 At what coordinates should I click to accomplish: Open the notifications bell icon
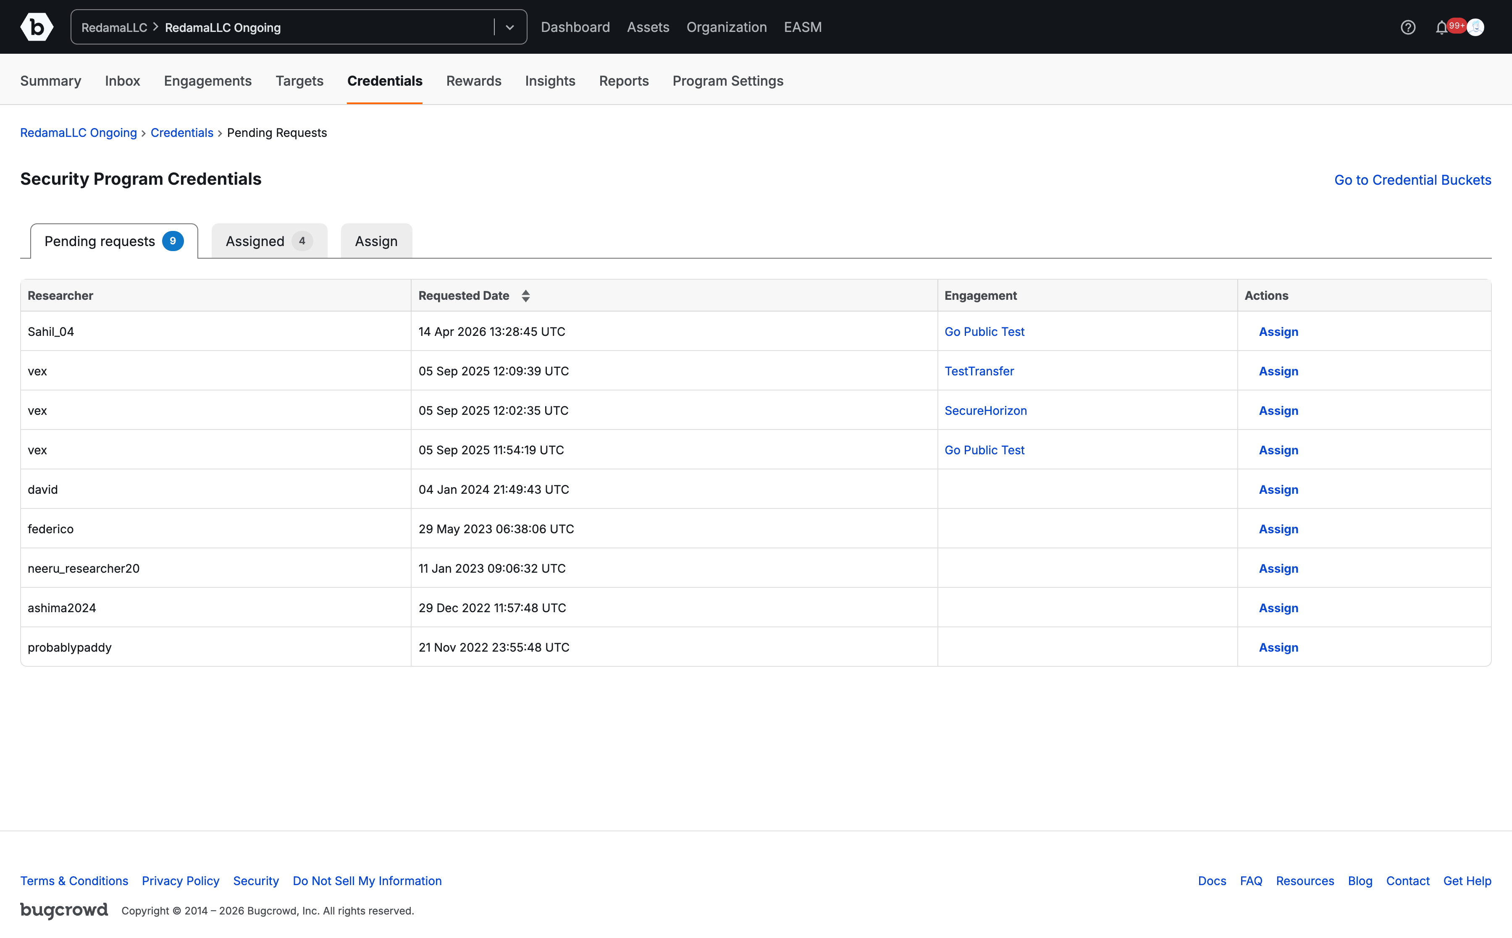point(1441,28)
